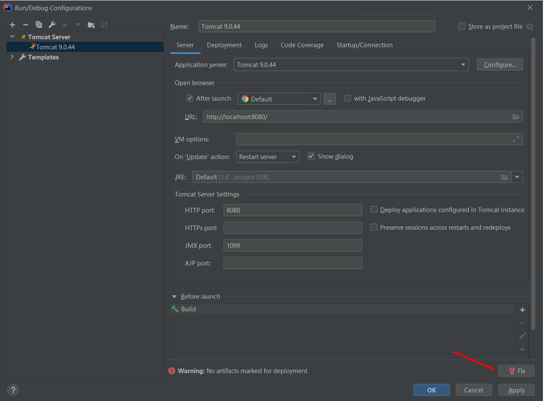Enable Deploy applications configured in Tomcat instance
Screen dimensions: 544x401
tap(374, 210)
